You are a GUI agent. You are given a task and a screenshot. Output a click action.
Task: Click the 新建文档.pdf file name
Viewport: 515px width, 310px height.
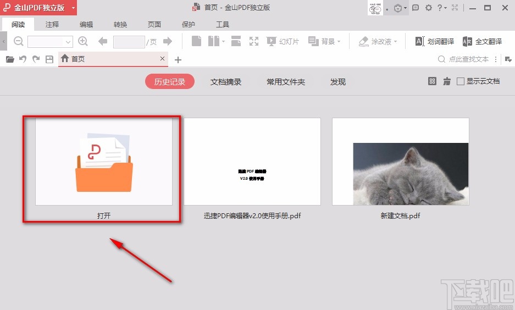[x=400, y=216]
